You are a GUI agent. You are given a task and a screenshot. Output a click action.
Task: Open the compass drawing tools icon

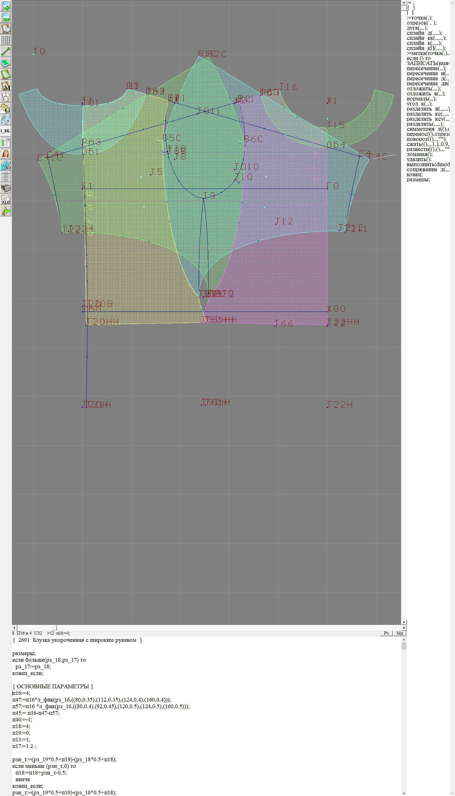coord(6,97)
